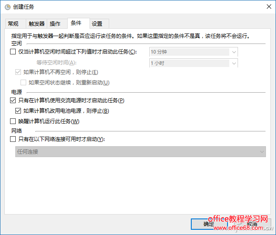Click the 确定 button
The width and height of the screenshot is (276, 235).
[209, 224]
